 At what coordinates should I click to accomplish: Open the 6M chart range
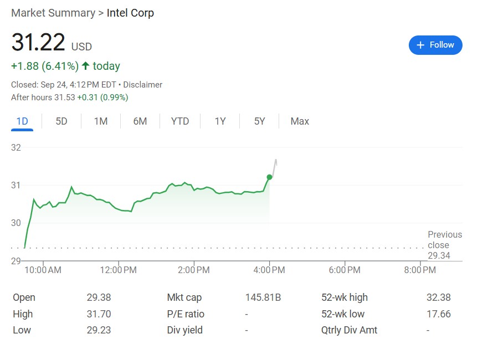coord(140,121)
